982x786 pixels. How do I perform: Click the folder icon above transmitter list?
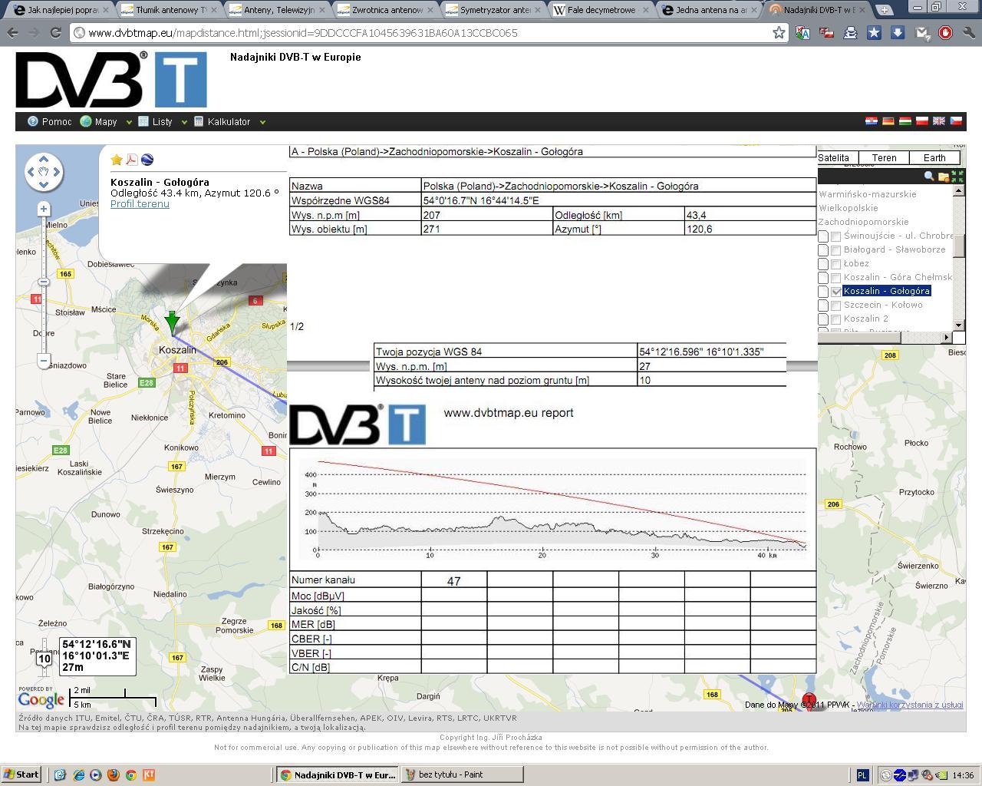[x=943, y=177]
